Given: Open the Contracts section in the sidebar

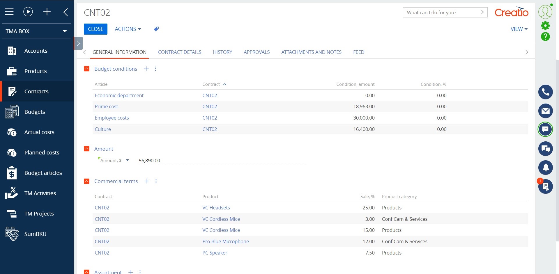Looking at the screenshot, I should click(36, 91).
